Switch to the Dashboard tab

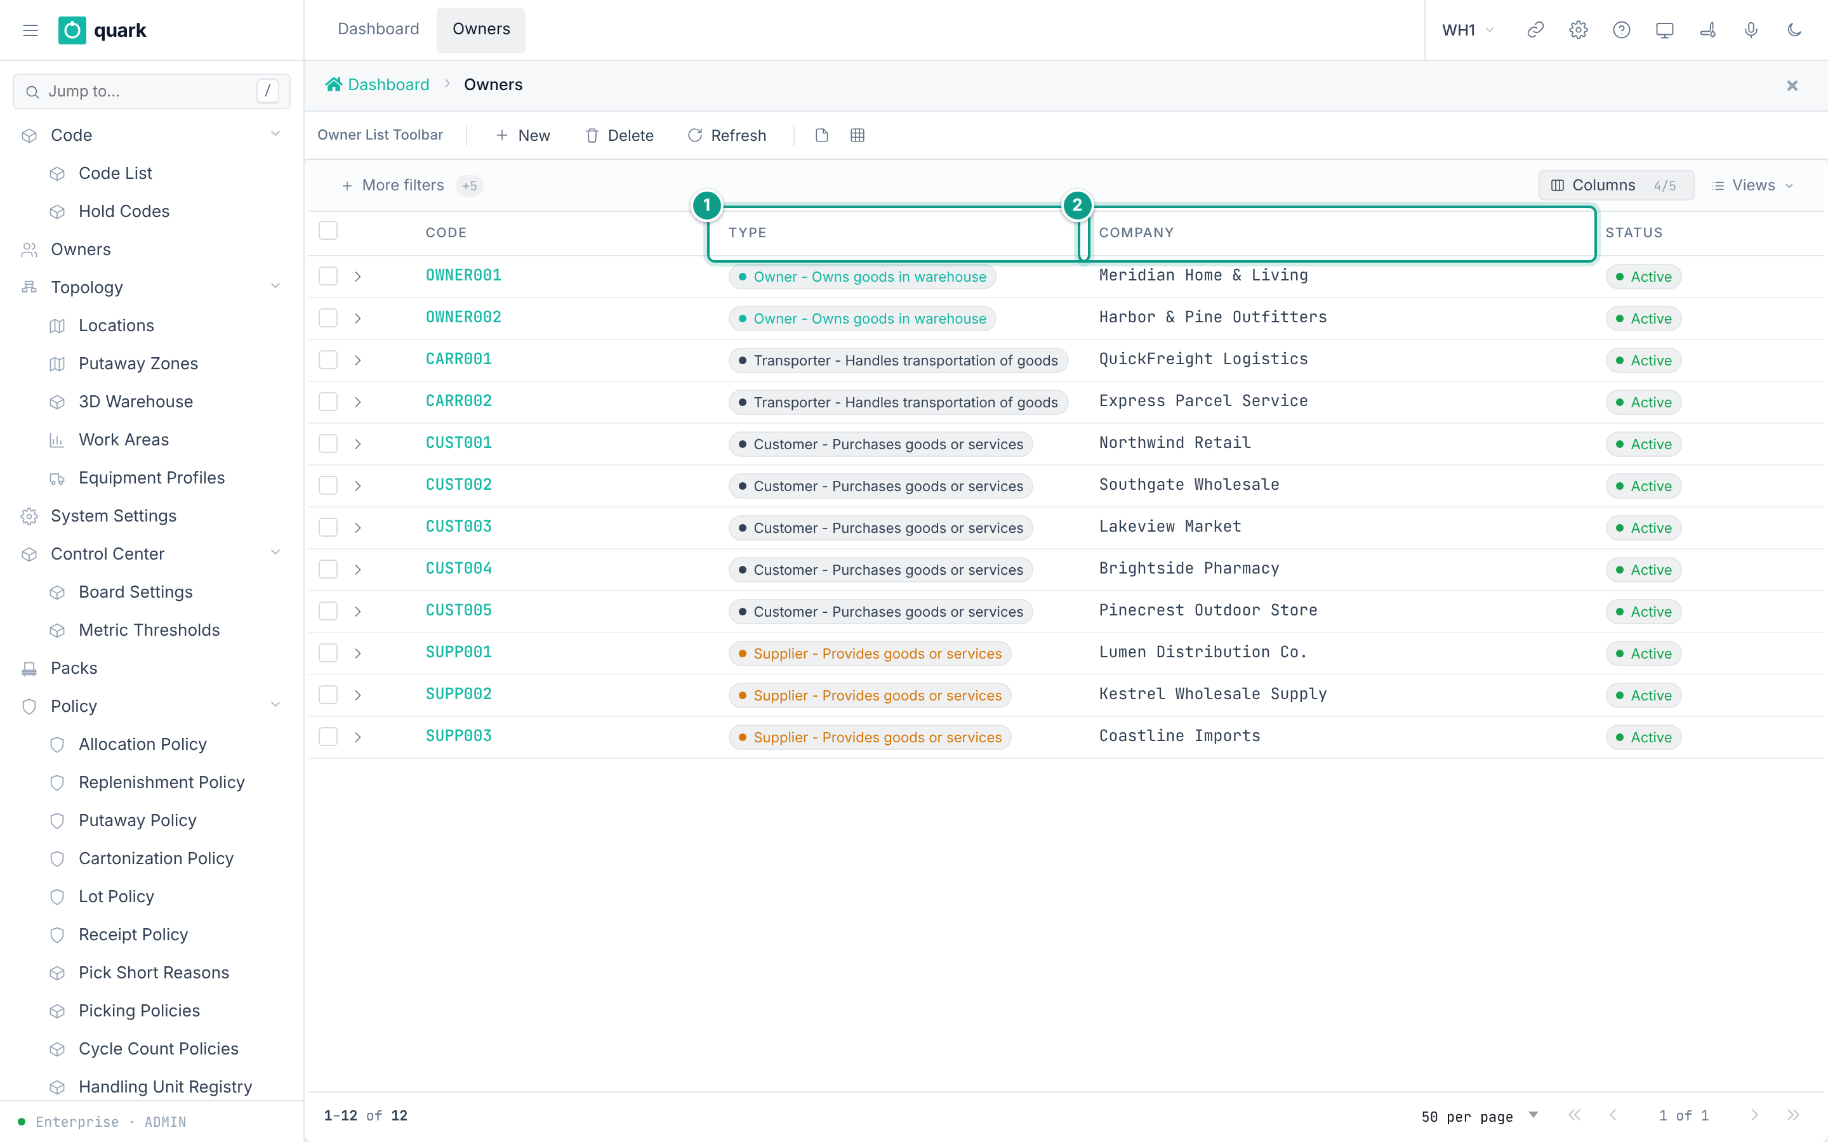[x=378, y=29]
